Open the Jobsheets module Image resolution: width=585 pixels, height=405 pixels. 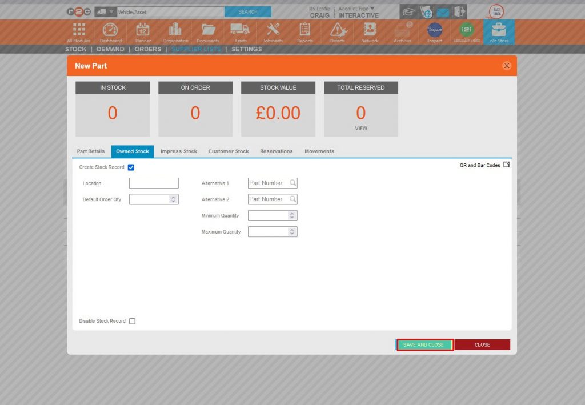pyautogui.click(x=273, y=31)
